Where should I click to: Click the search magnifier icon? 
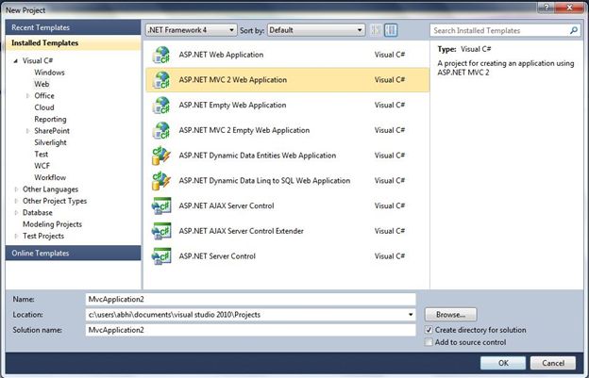click(574, 30)
